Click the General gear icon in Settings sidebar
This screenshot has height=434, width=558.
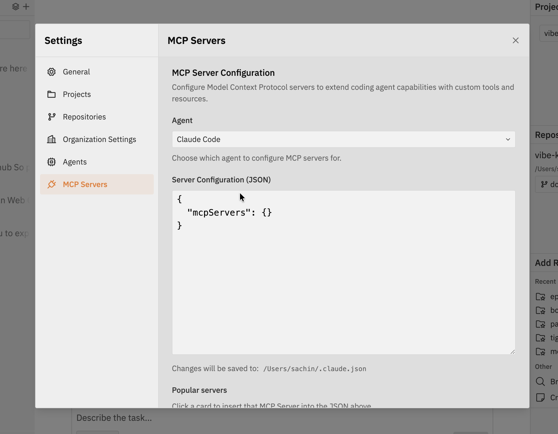tap(52, 72)
